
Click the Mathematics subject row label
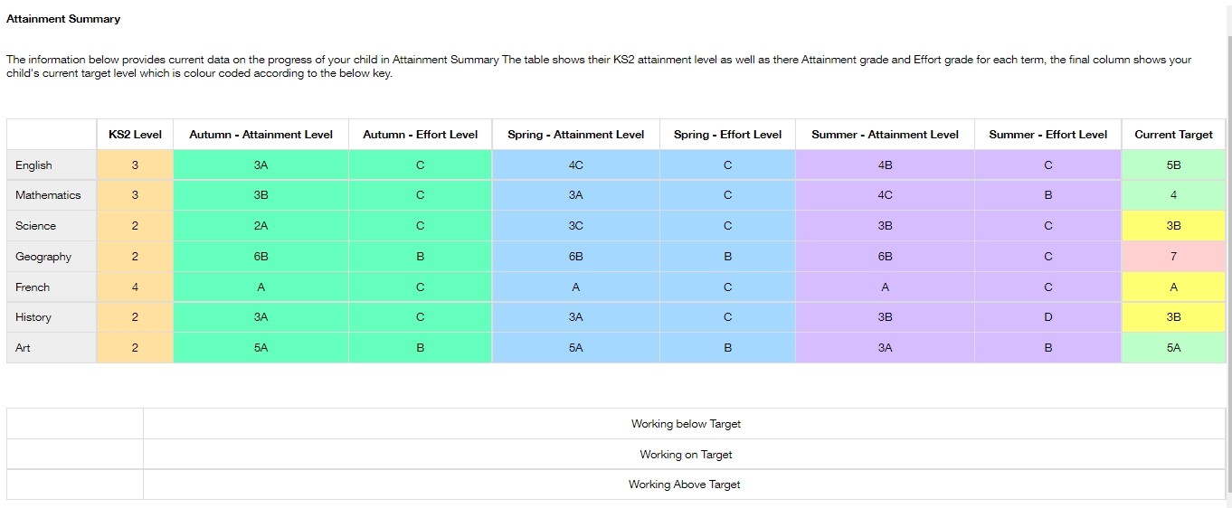pyautogui.click(x=48, y=195)
